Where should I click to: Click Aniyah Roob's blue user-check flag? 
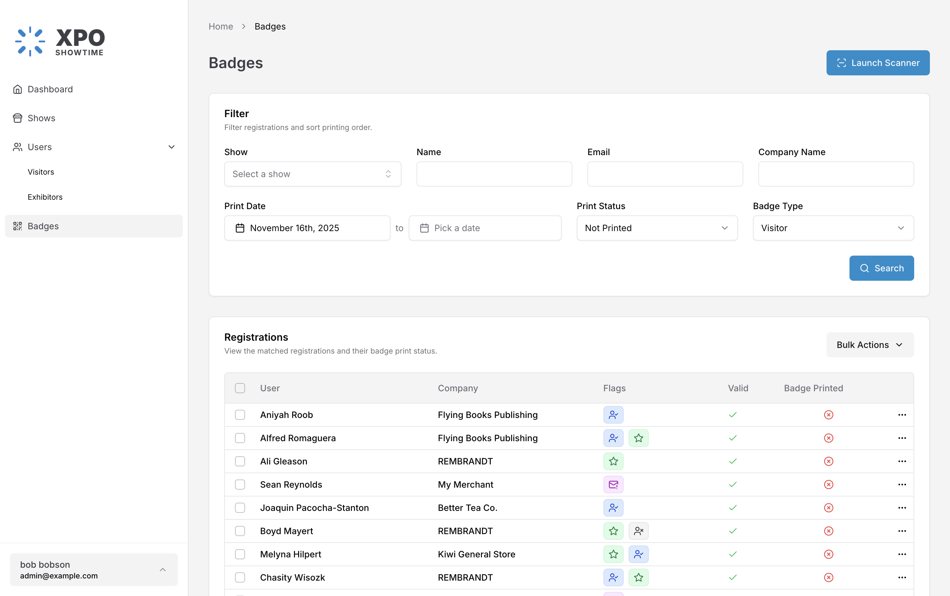coord(613,415)
